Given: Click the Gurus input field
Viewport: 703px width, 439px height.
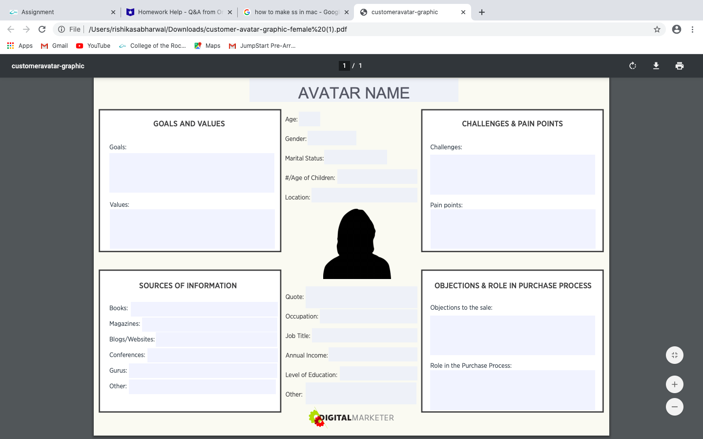Looking at the screenshot, I should (203, 371).
